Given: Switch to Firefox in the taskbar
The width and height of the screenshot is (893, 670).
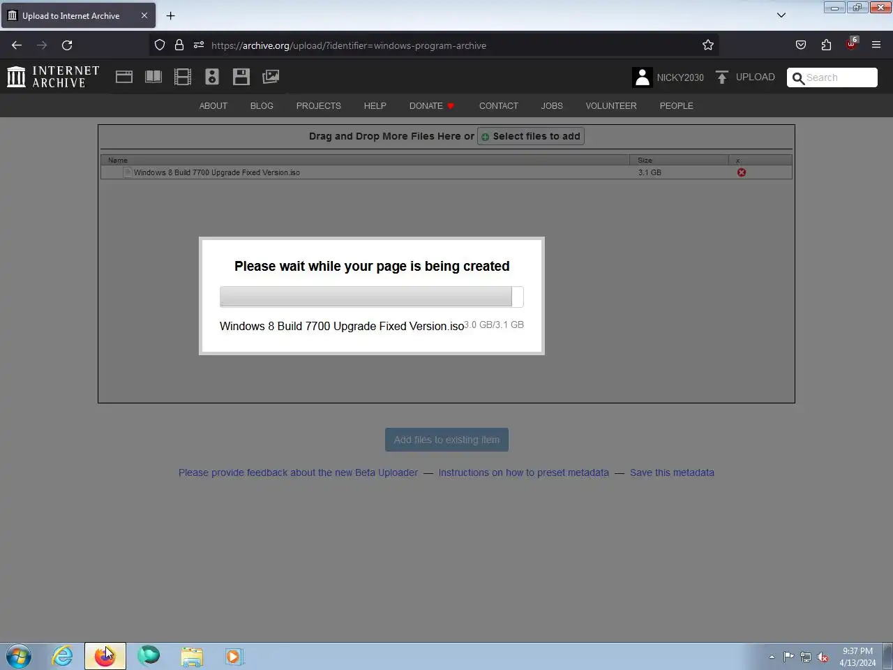Looking at the screenshot, I should [x=105, y=656].
